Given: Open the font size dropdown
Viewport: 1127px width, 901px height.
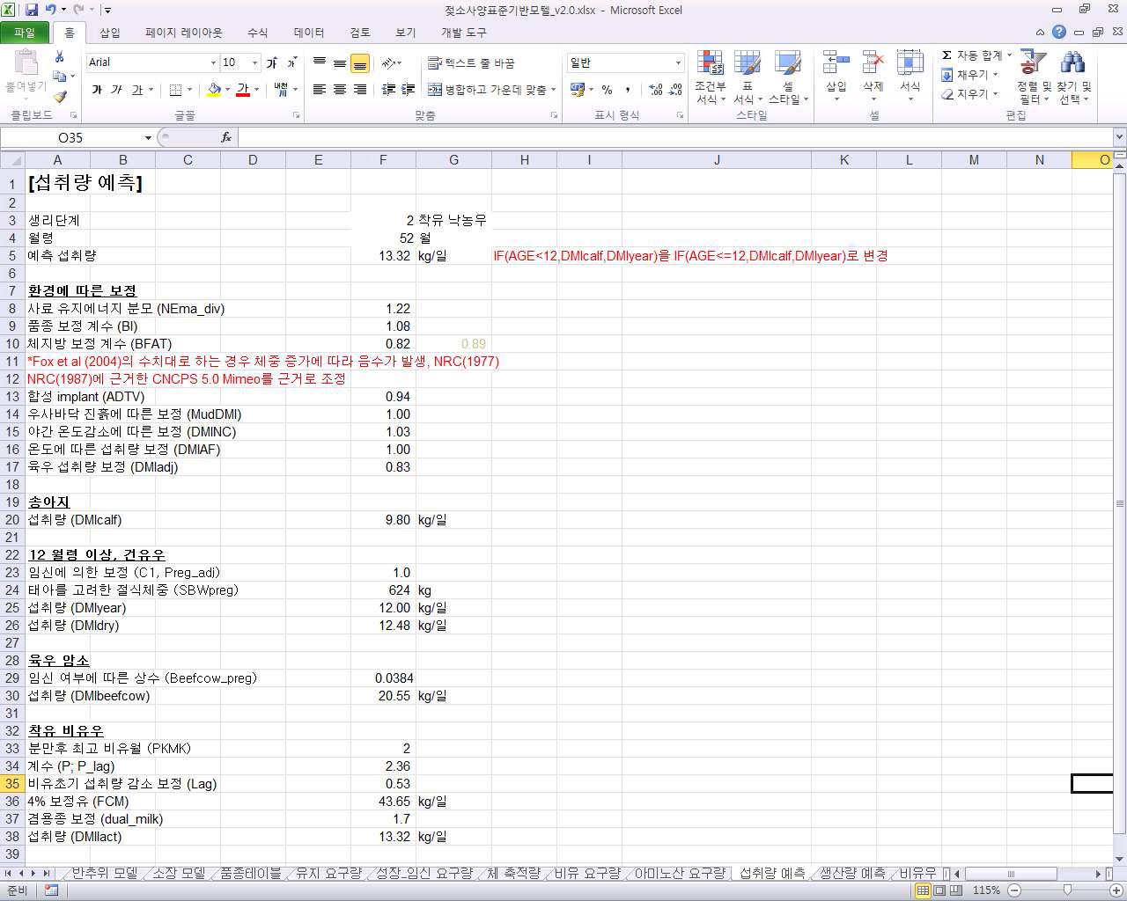Looking at the screenshot, I should (255, 62).
